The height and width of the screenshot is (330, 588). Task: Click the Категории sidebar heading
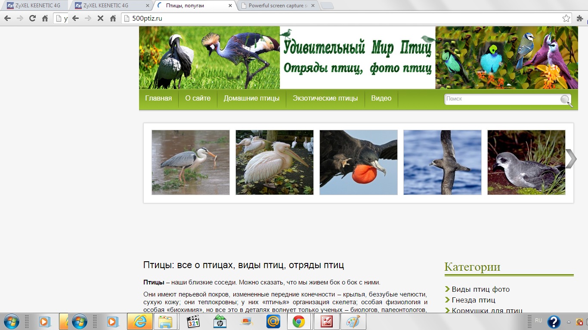pos(472,267)
